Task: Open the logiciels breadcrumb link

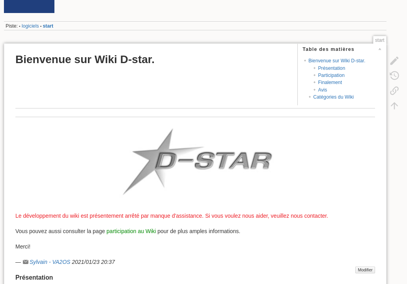Action: pos(30,26)
